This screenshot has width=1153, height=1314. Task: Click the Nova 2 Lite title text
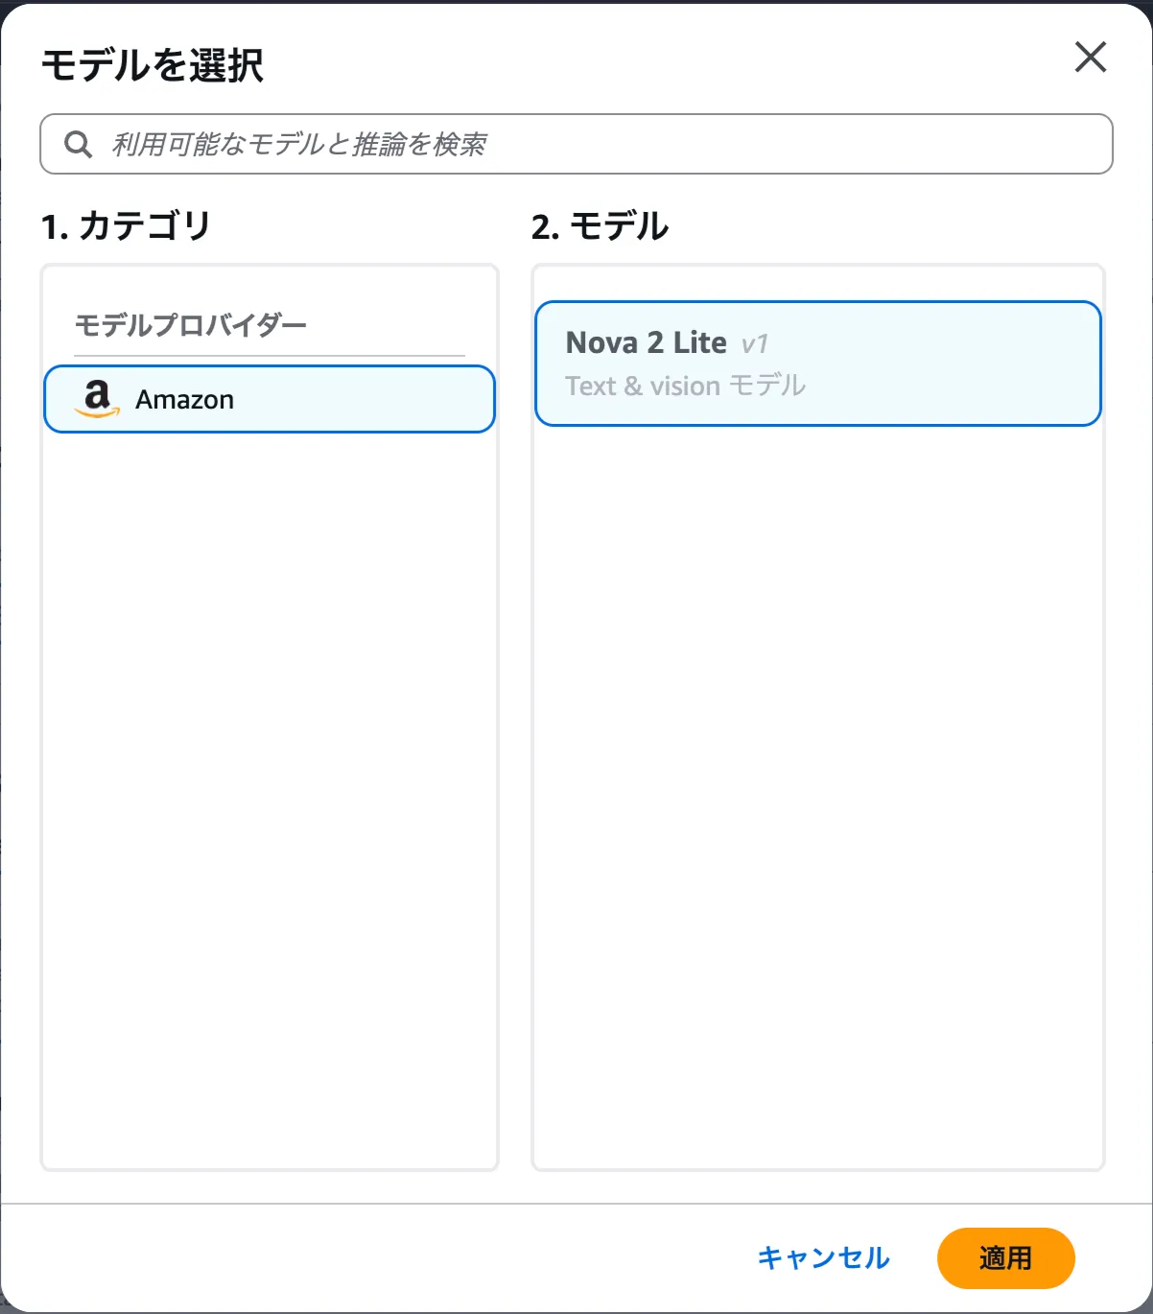(x=646, y=342)
